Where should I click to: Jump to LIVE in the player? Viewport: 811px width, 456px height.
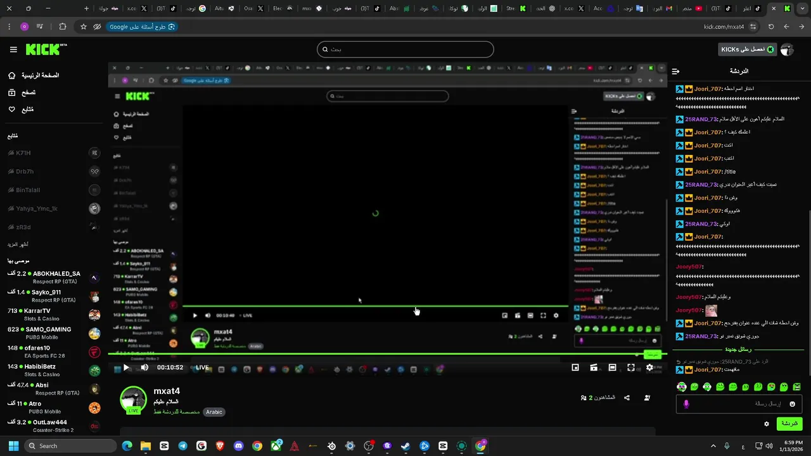pyautogui.click(x=202, y=367)
